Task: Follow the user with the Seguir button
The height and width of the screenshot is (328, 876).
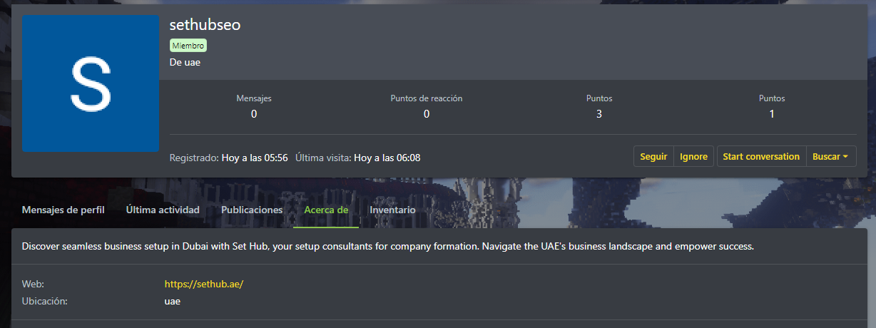Action: tap(653, 157)
